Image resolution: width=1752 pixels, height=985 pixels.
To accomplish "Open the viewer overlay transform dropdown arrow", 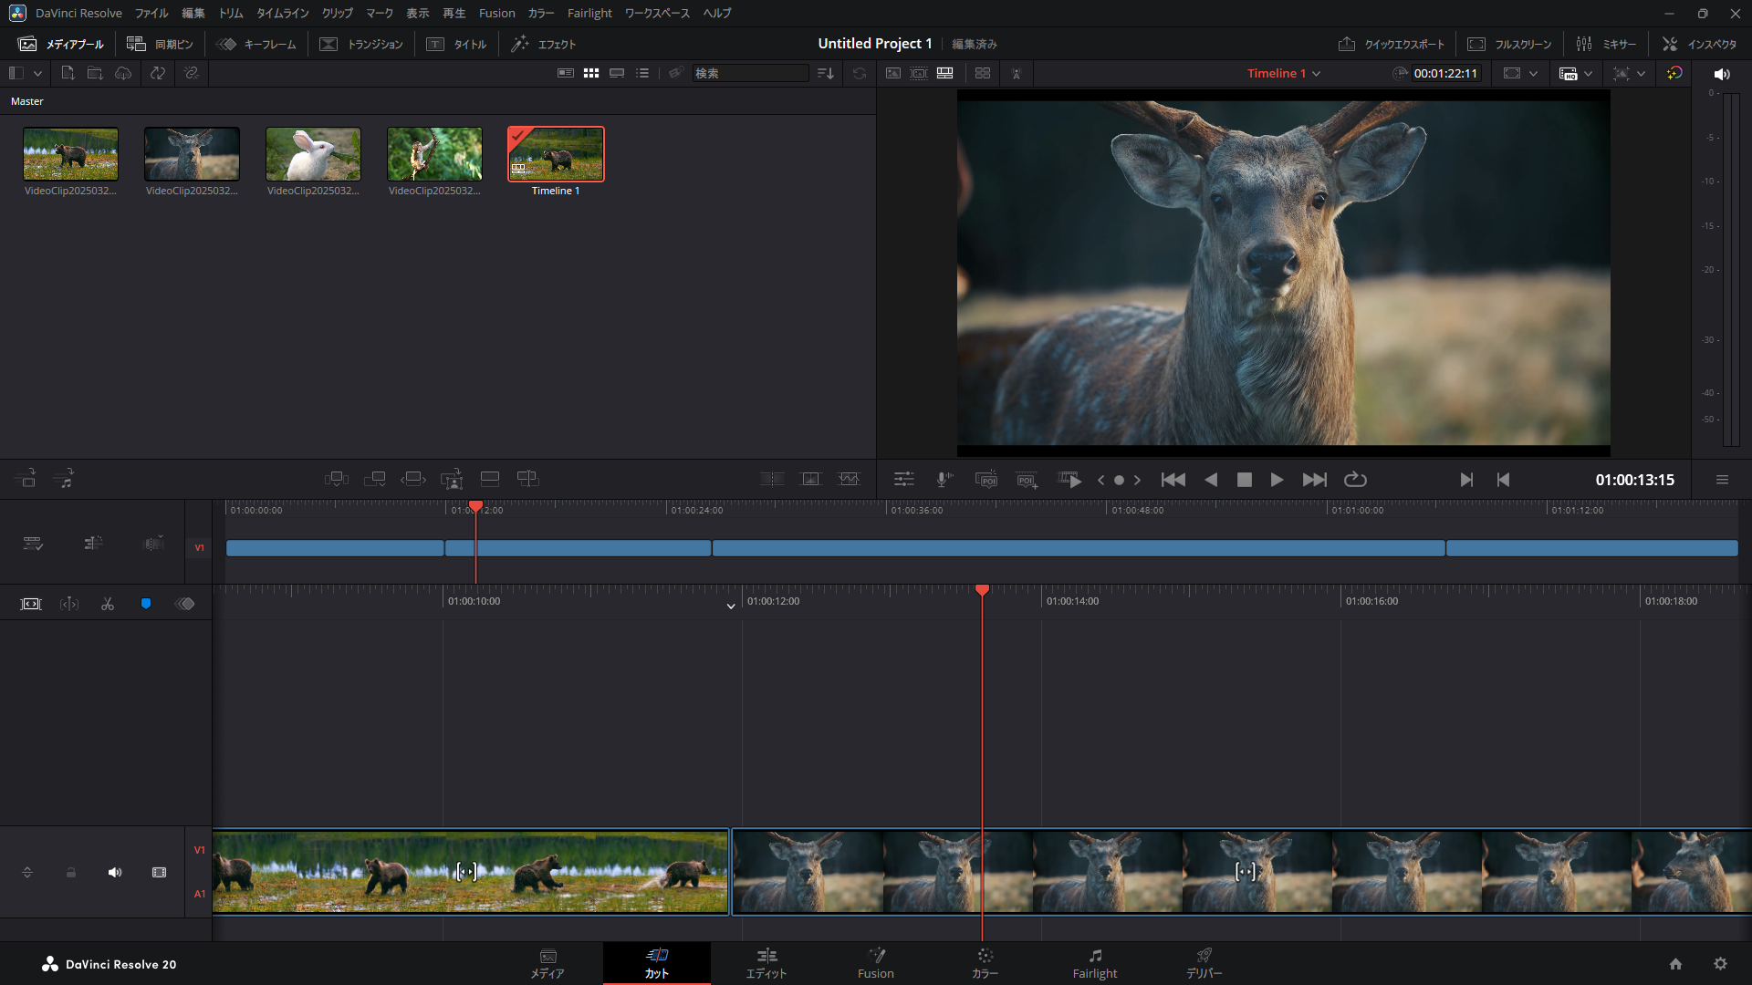I will [x=1642, y=74].
